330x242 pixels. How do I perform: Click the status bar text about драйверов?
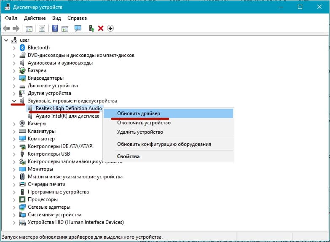tap(82, 237)
